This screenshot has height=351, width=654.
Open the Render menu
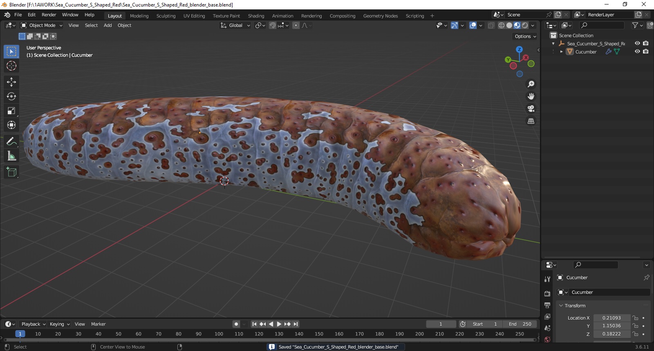[49, 15]
